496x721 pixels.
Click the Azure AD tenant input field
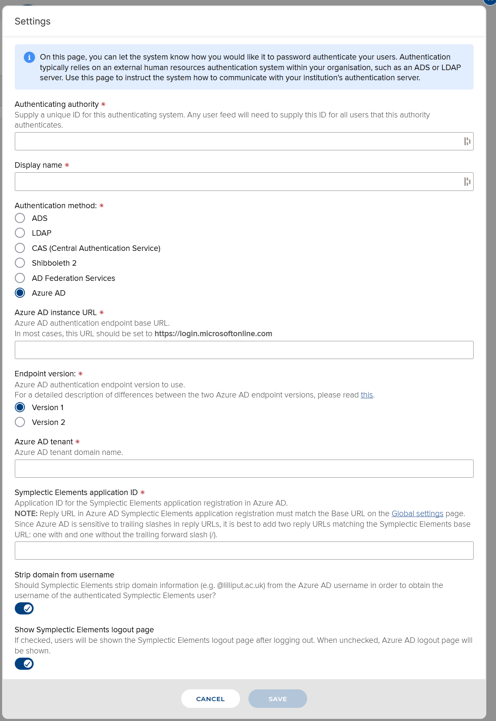pyautogui.click(x=244, y=469)
